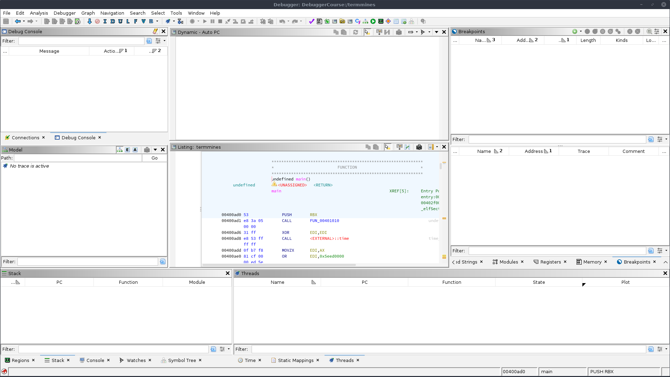
Task: Select the navigate-to-next-Function 'F' icon
Action: (135, 21)
